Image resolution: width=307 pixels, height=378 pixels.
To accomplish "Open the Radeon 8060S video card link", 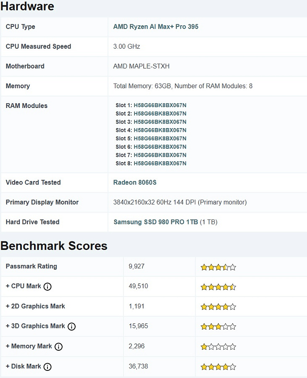I will tap(135, 182).
